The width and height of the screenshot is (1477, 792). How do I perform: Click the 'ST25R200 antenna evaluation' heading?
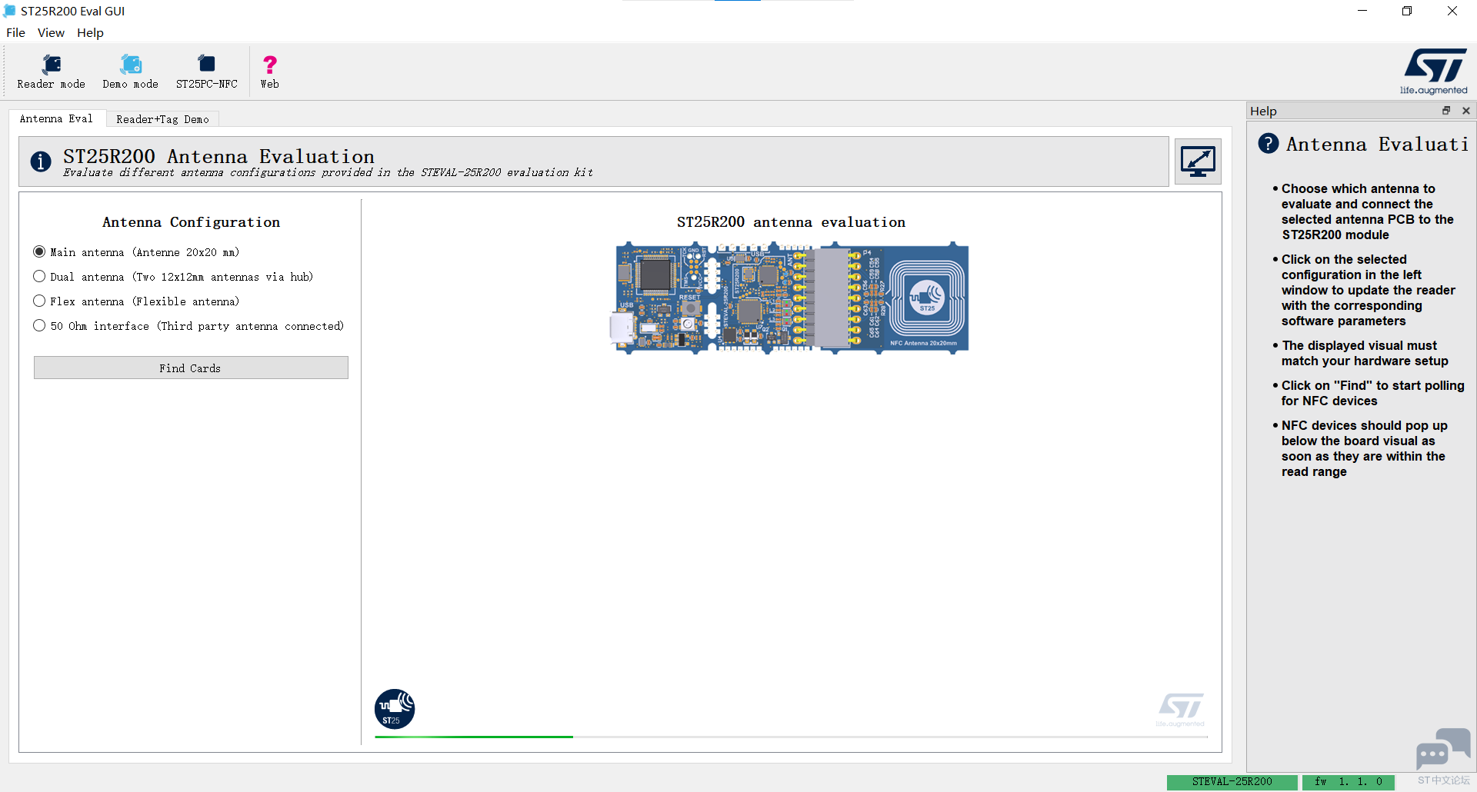pos(791,222)
